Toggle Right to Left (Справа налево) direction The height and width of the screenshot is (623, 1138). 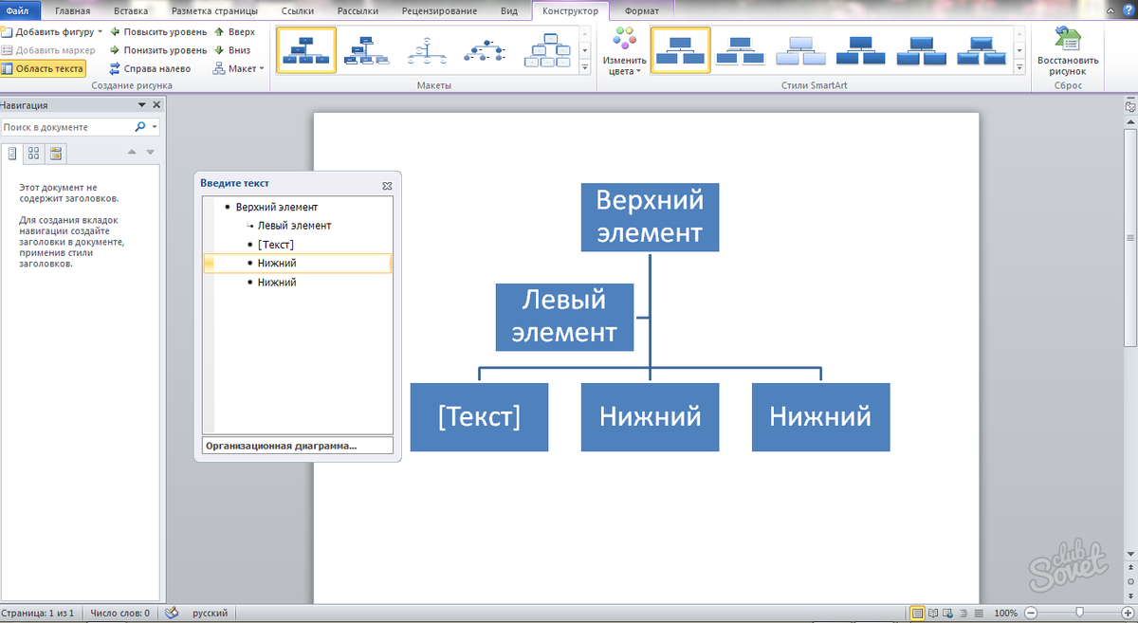(x=150, y=68)
